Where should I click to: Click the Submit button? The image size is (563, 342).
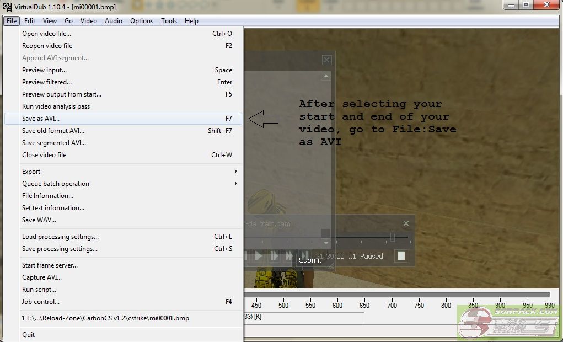click(310, 260)
